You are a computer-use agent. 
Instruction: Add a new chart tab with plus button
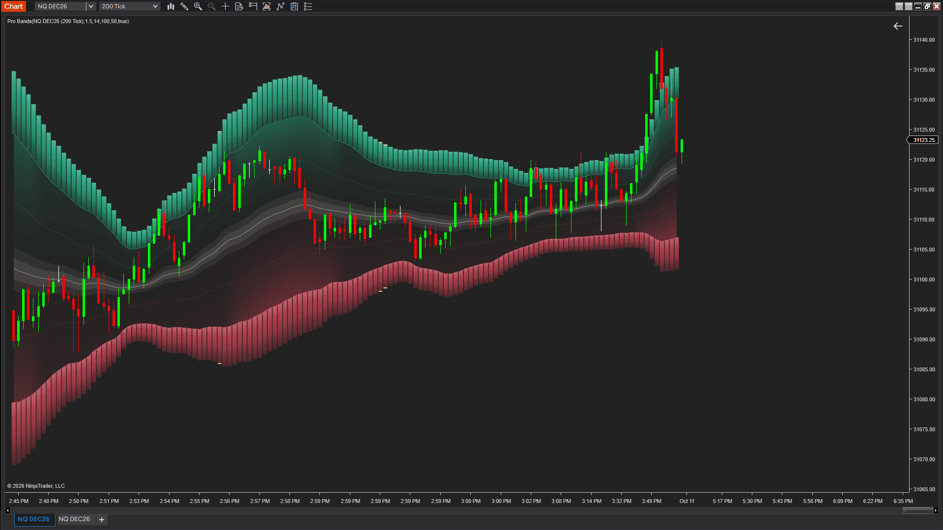click(x=102, y=520)
